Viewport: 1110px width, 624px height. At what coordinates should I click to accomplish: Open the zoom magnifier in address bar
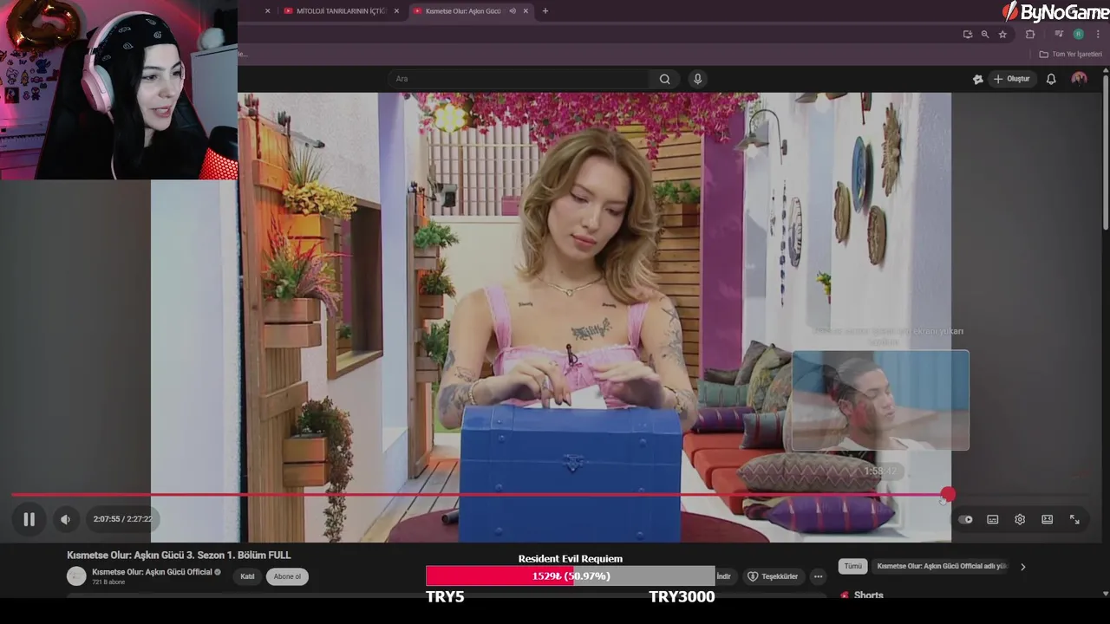pos(985,35)
